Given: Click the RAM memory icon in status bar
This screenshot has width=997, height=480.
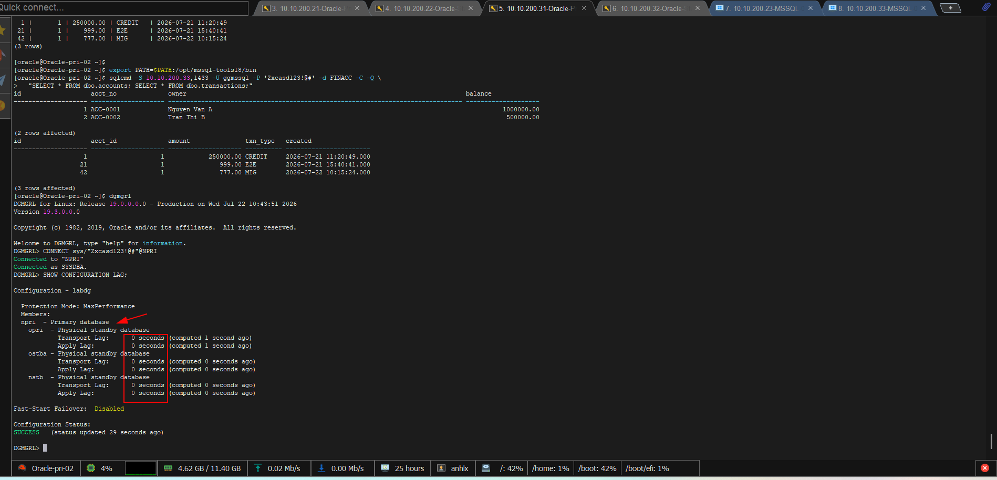Looking at the screenshot, I should point(168,468).
